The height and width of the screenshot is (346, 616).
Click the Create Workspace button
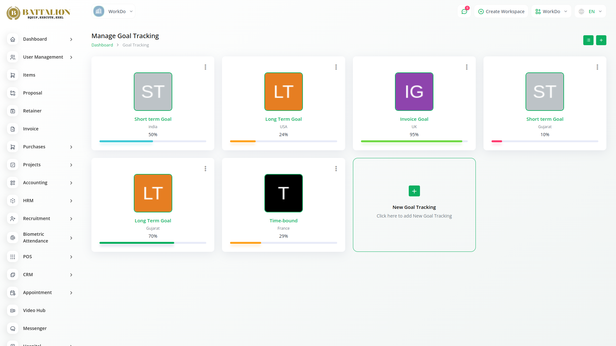pyautogui.click(x=501, y=12)
